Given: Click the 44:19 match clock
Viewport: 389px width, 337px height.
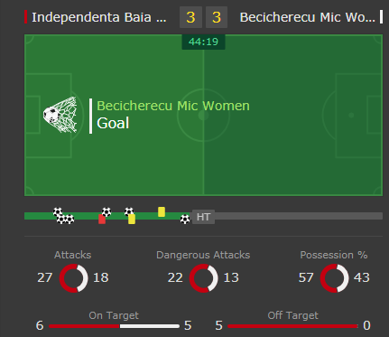Looking at the screenshot, I should (x=203, y=42).
